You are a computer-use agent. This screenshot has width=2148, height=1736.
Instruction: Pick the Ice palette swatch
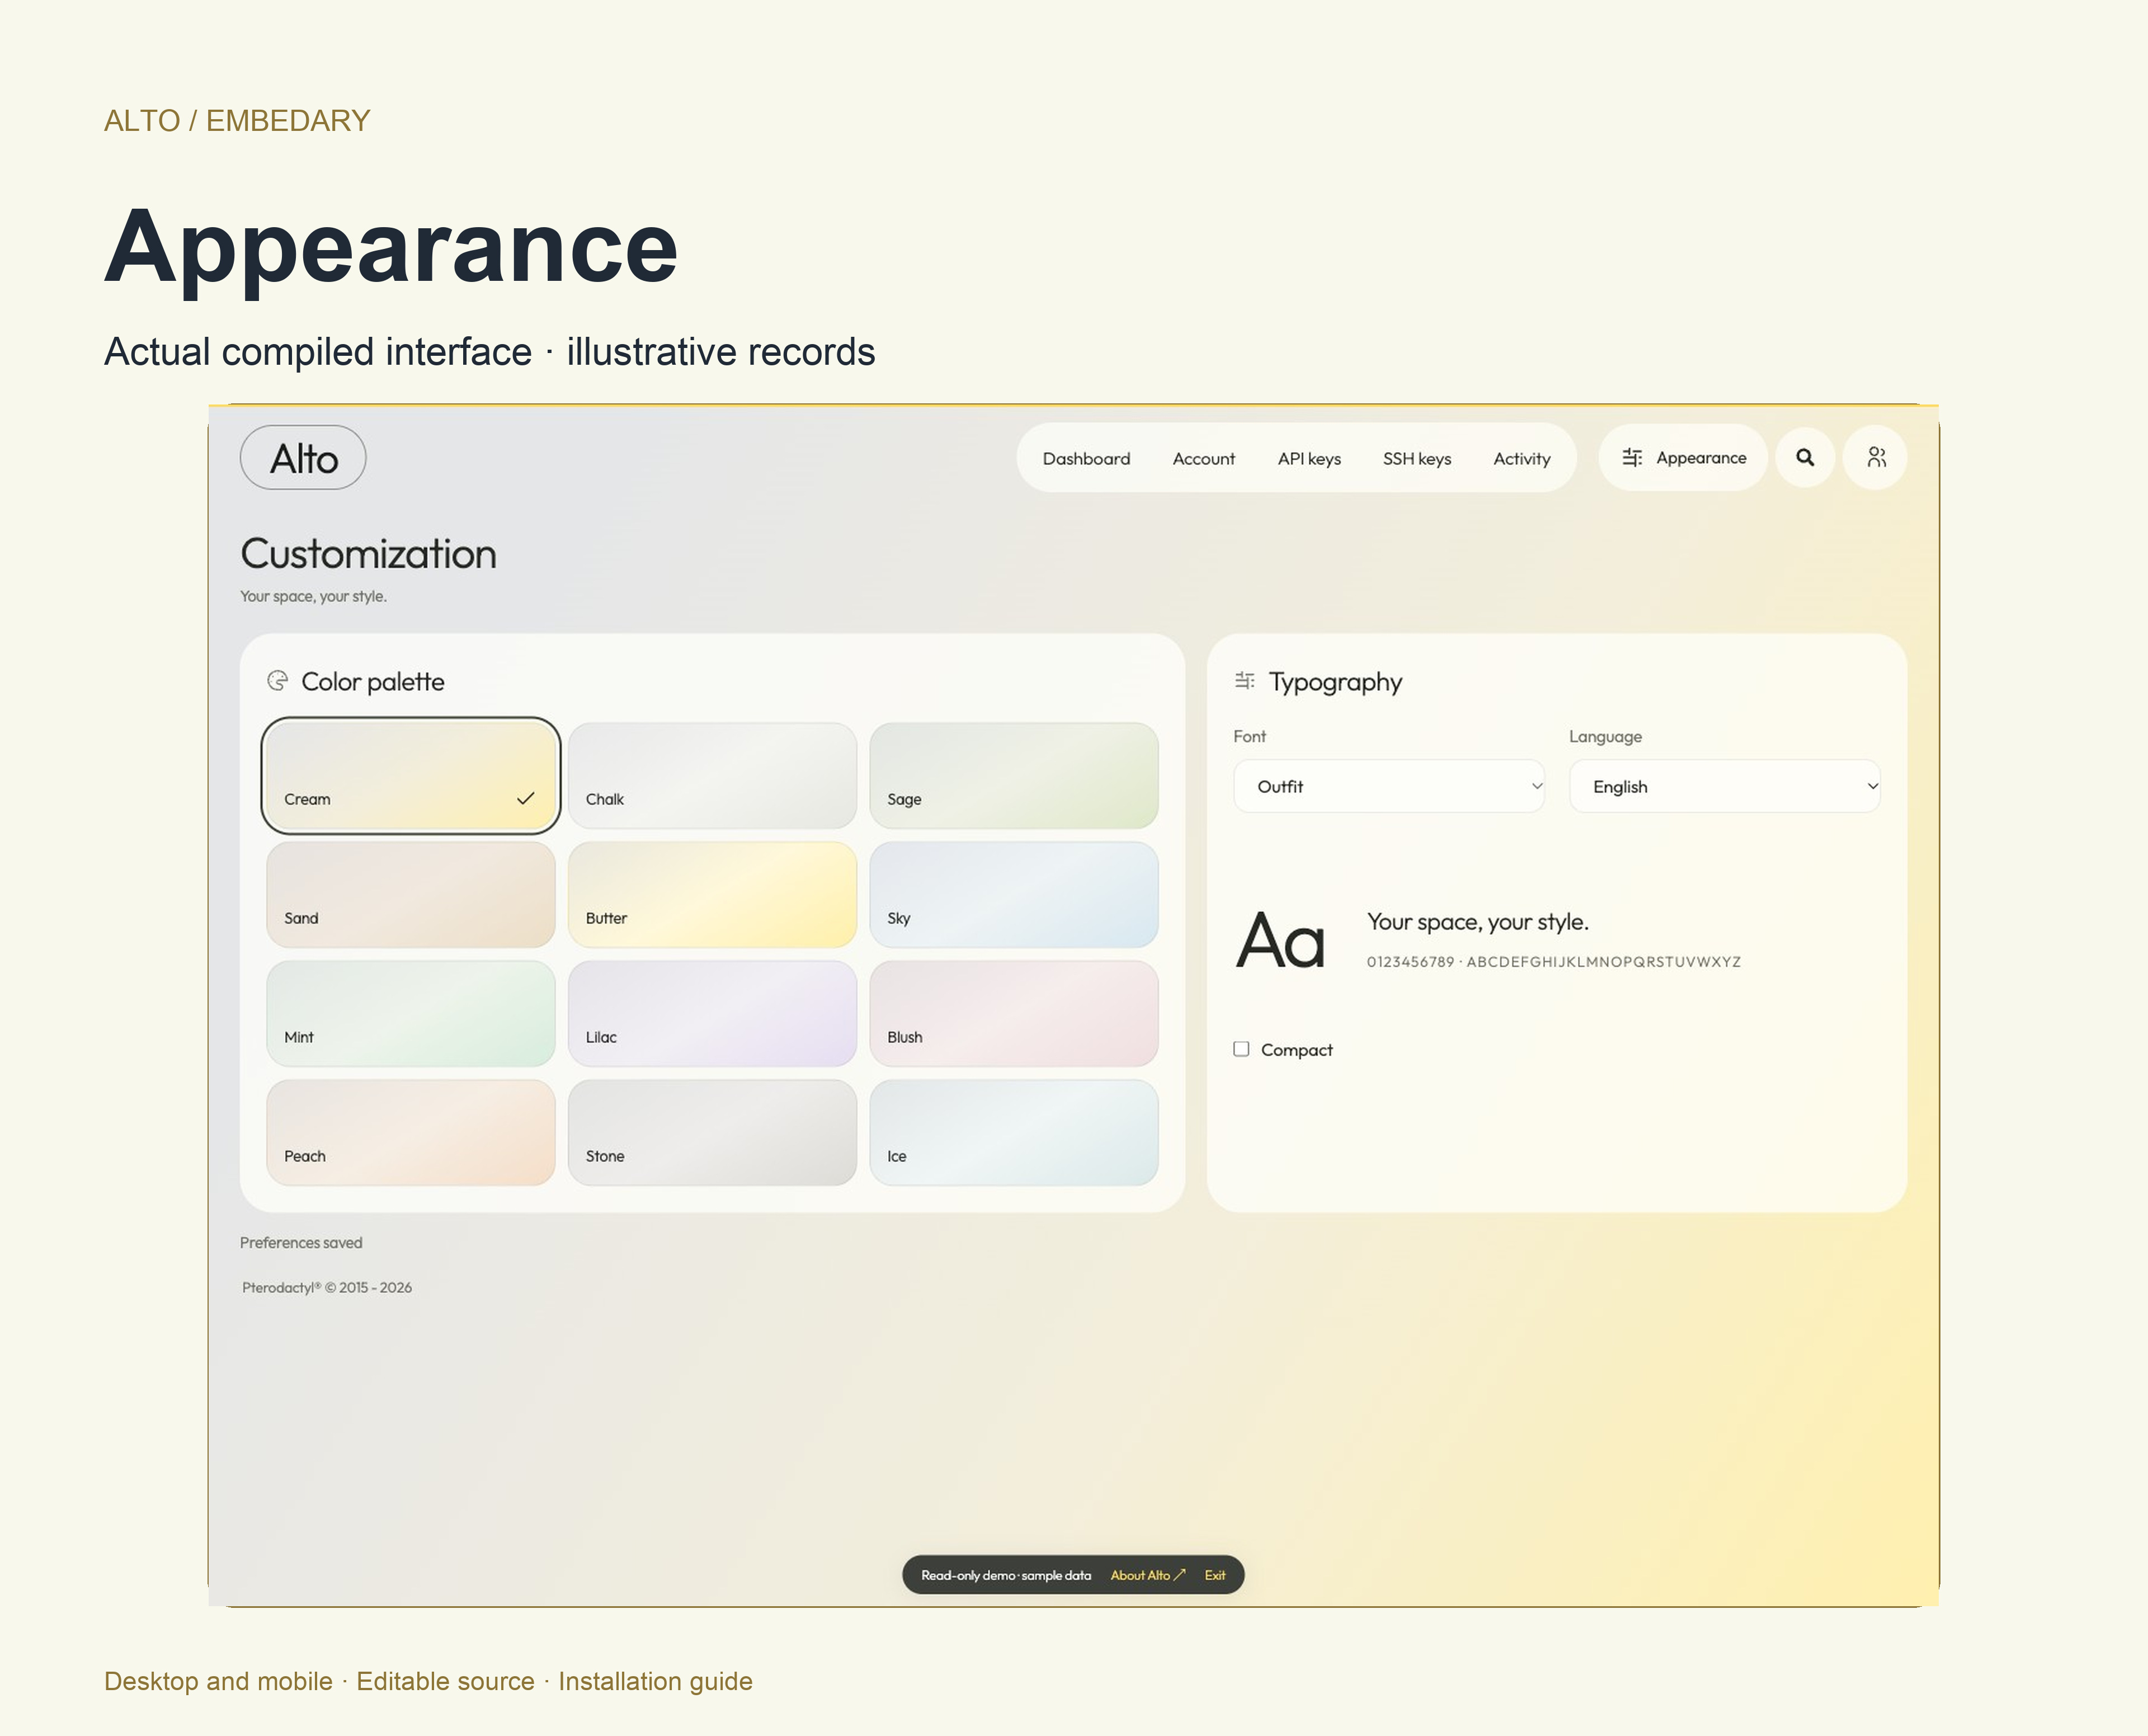[1014, 1132]
